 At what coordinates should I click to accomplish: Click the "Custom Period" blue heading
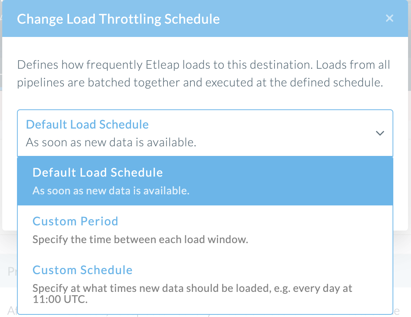click(x=75, y=221)
